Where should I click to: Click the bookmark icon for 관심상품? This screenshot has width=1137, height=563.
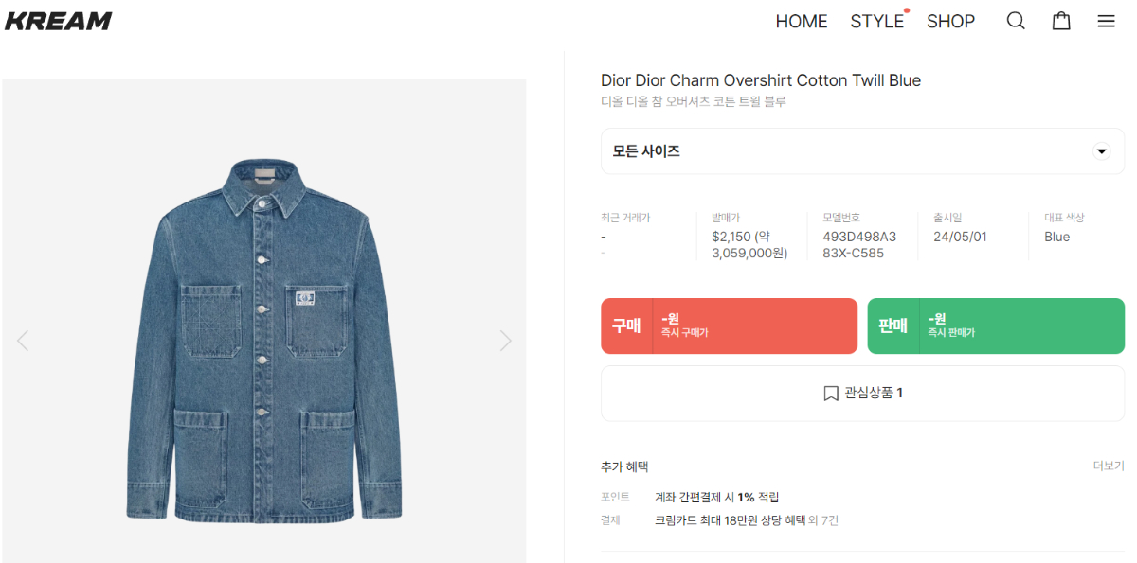[831, 394]
